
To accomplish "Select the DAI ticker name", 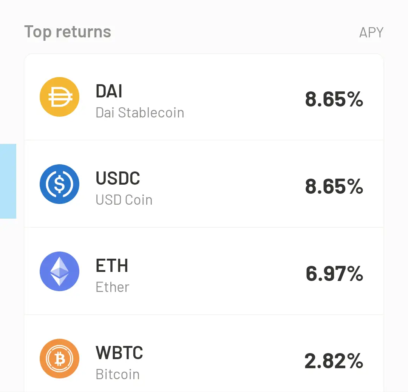I will [x=109, y=91].
